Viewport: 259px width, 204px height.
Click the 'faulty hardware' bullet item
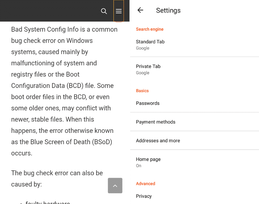click(48, 202)
